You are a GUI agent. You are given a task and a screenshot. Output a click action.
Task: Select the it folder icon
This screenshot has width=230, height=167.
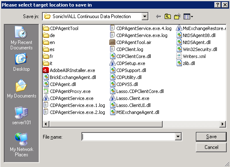pyautogui.click(x=46, y=63)
